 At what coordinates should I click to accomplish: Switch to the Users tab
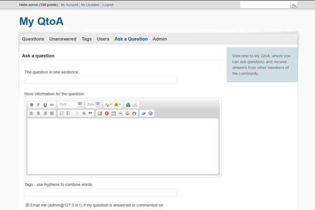pyautogui.click(x=103, y=39)
